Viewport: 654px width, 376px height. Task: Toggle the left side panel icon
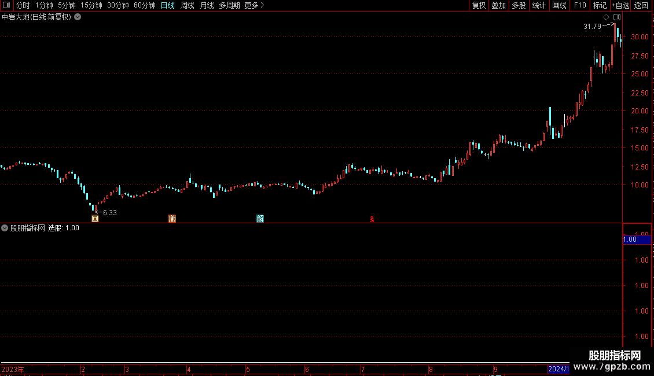tap(6, 5)
